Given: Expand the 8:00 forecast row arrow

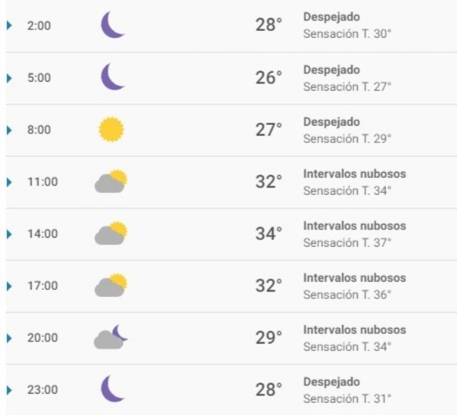Looking at the screenshot, I should point(10,130).
